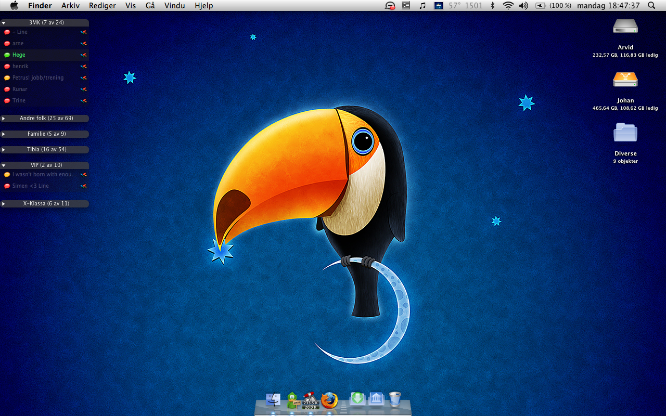Click the Bluetooth menu bar icon
Viewport: 666px width, 416px height.
[x=493, y=6]
